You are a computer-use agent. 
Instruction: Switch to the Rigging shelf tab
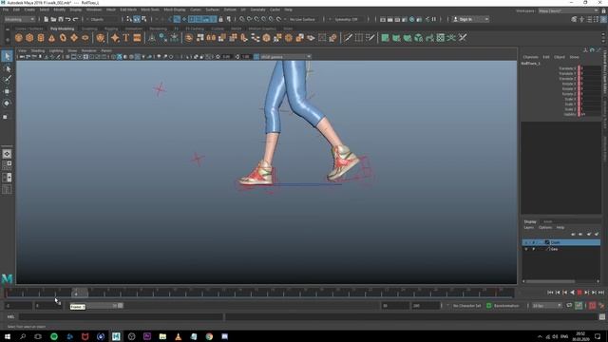111,28
